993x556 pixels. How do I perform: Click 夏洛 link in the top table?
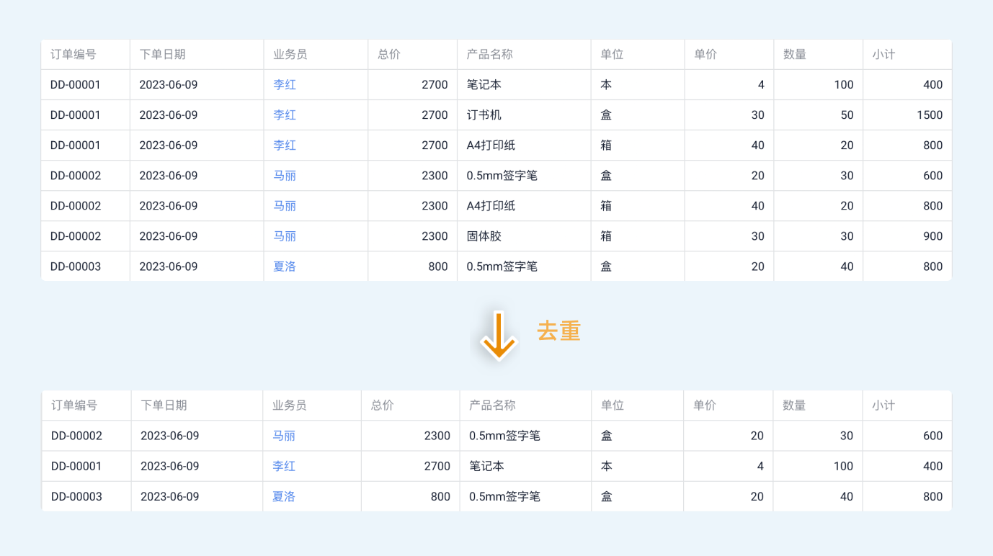[285, 266]
